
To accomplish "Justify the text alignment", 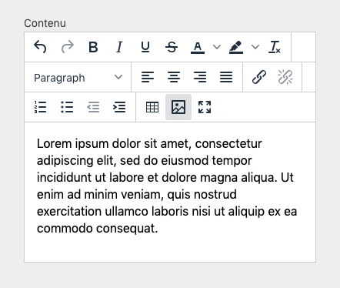I will click(x=226, y=77).
